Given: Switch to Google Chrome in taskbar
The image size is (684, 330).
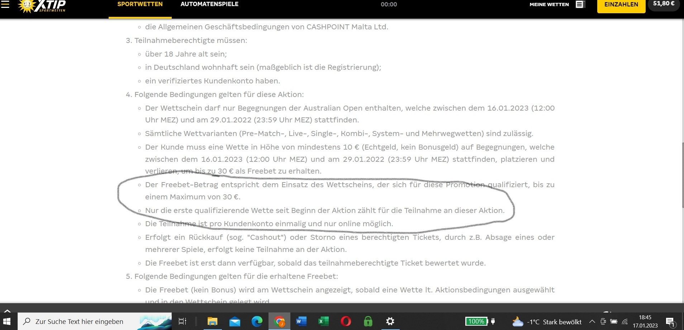Looking at the screenshot, I should pos(279,321).
